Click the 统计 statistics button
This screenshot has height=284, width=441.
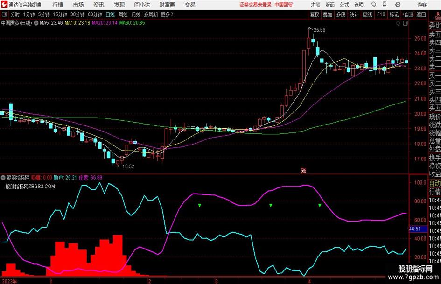[354, 14]
